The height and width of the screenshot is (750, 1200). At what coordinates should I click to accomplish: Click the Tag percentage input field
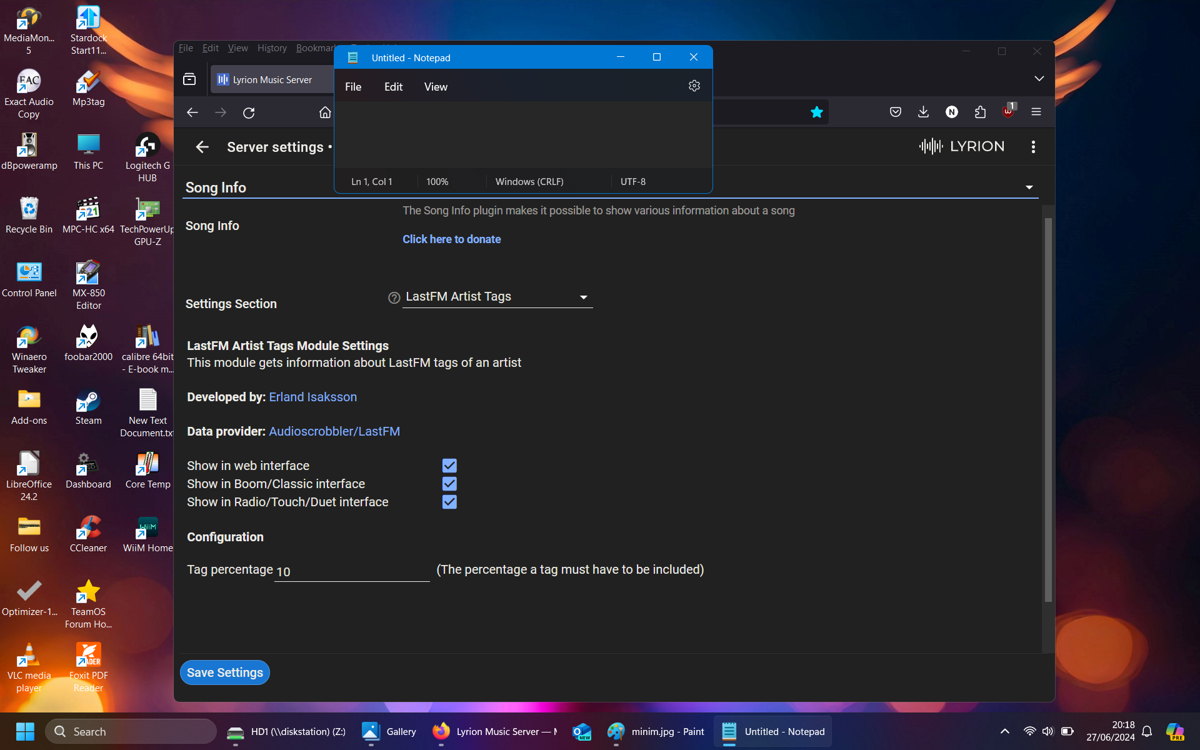[352, 571]
